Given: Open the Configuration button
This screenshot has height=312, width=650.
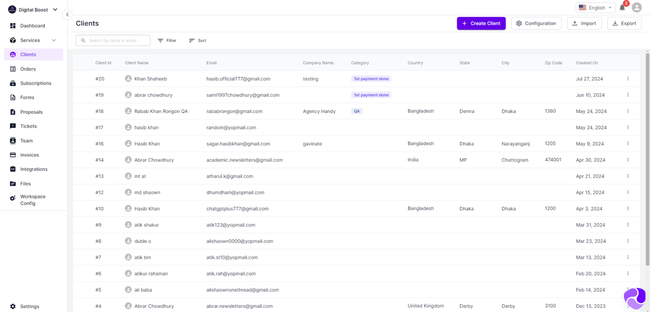Looking at the screenshot, I should tap(536, 24).
